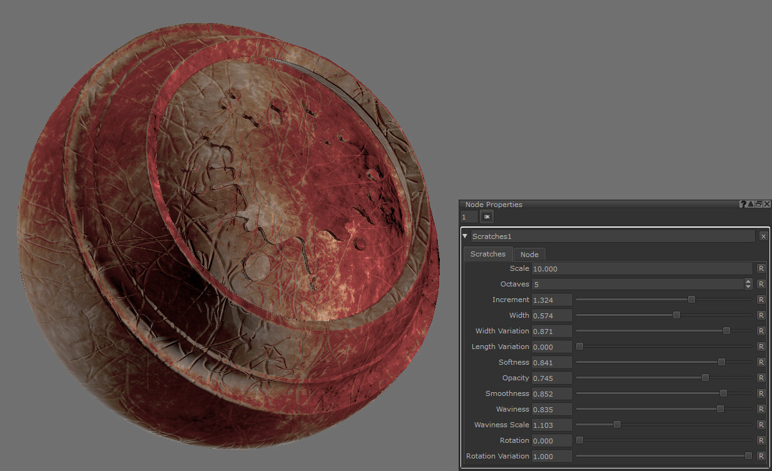Reset Waviness Scale using R button
Screen dimensions: 772x471
coord(761,425)
